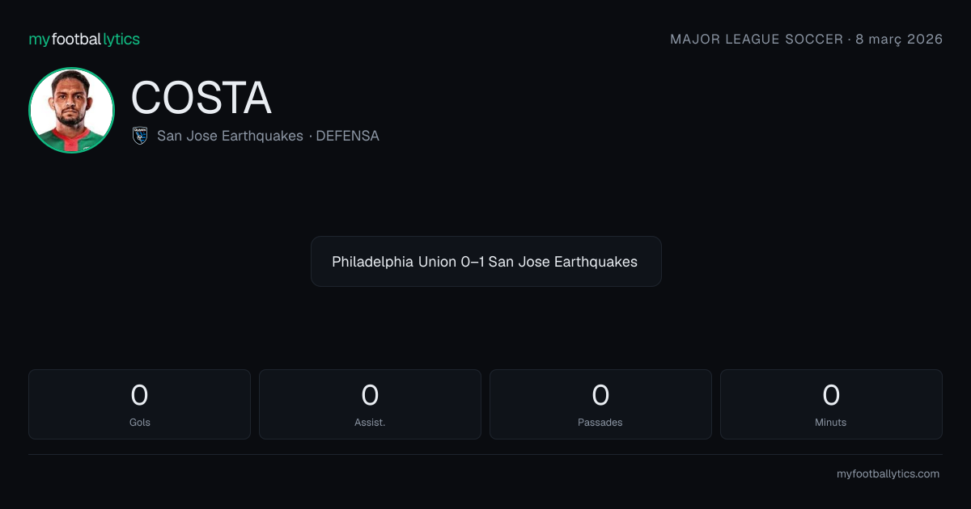The height and width of the screenshot is (509, 971).
Task: Click the zero value above Assist.
Action: pos(370,395)
